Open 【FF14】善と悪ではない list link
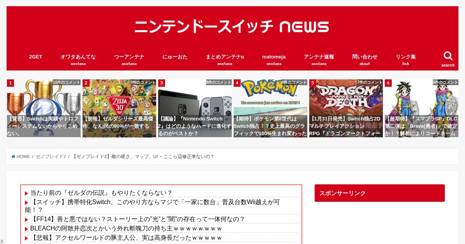 coord(138,219)
